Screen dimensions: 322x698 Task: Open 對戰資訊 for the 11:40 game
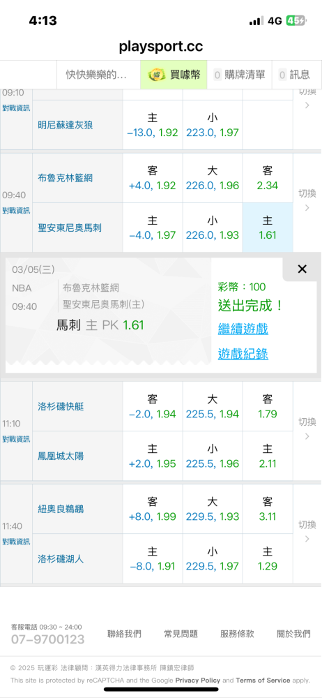pos(16,542)
